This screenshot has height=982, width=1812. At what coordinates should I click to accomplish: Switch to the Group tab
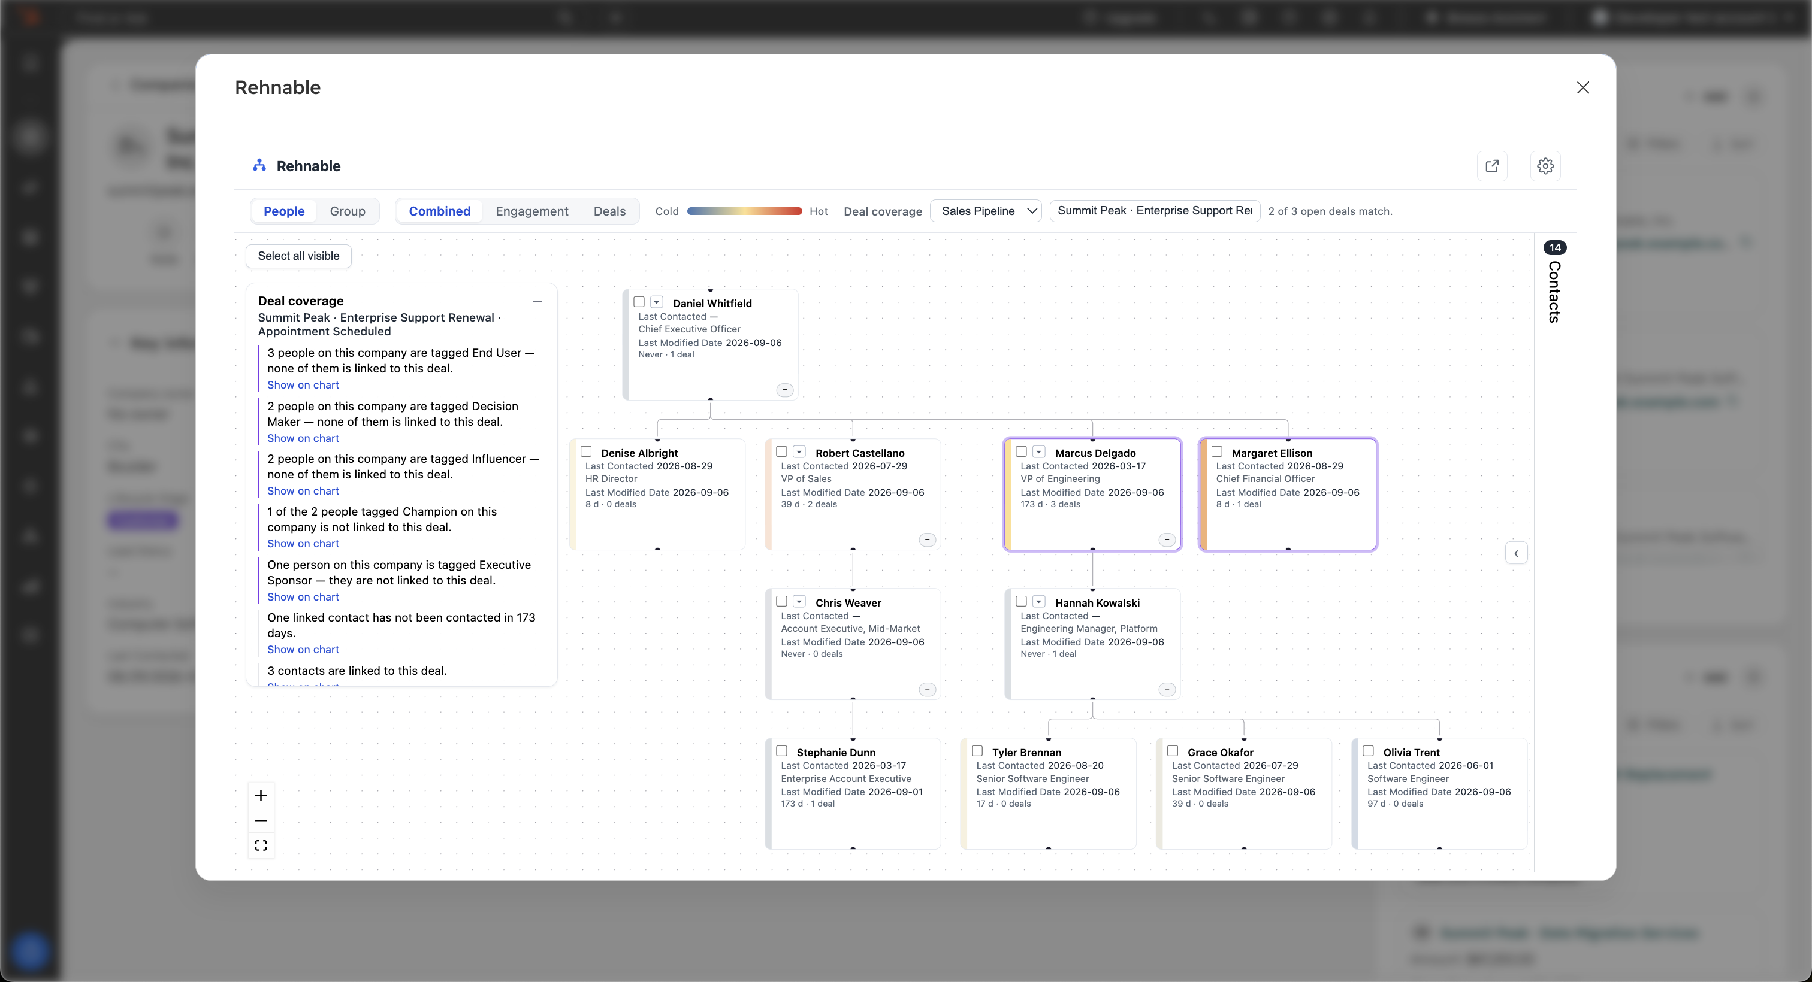coord(348,211)
